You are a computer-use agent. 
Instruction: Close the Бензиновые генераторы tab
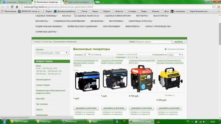pos(61,2)
